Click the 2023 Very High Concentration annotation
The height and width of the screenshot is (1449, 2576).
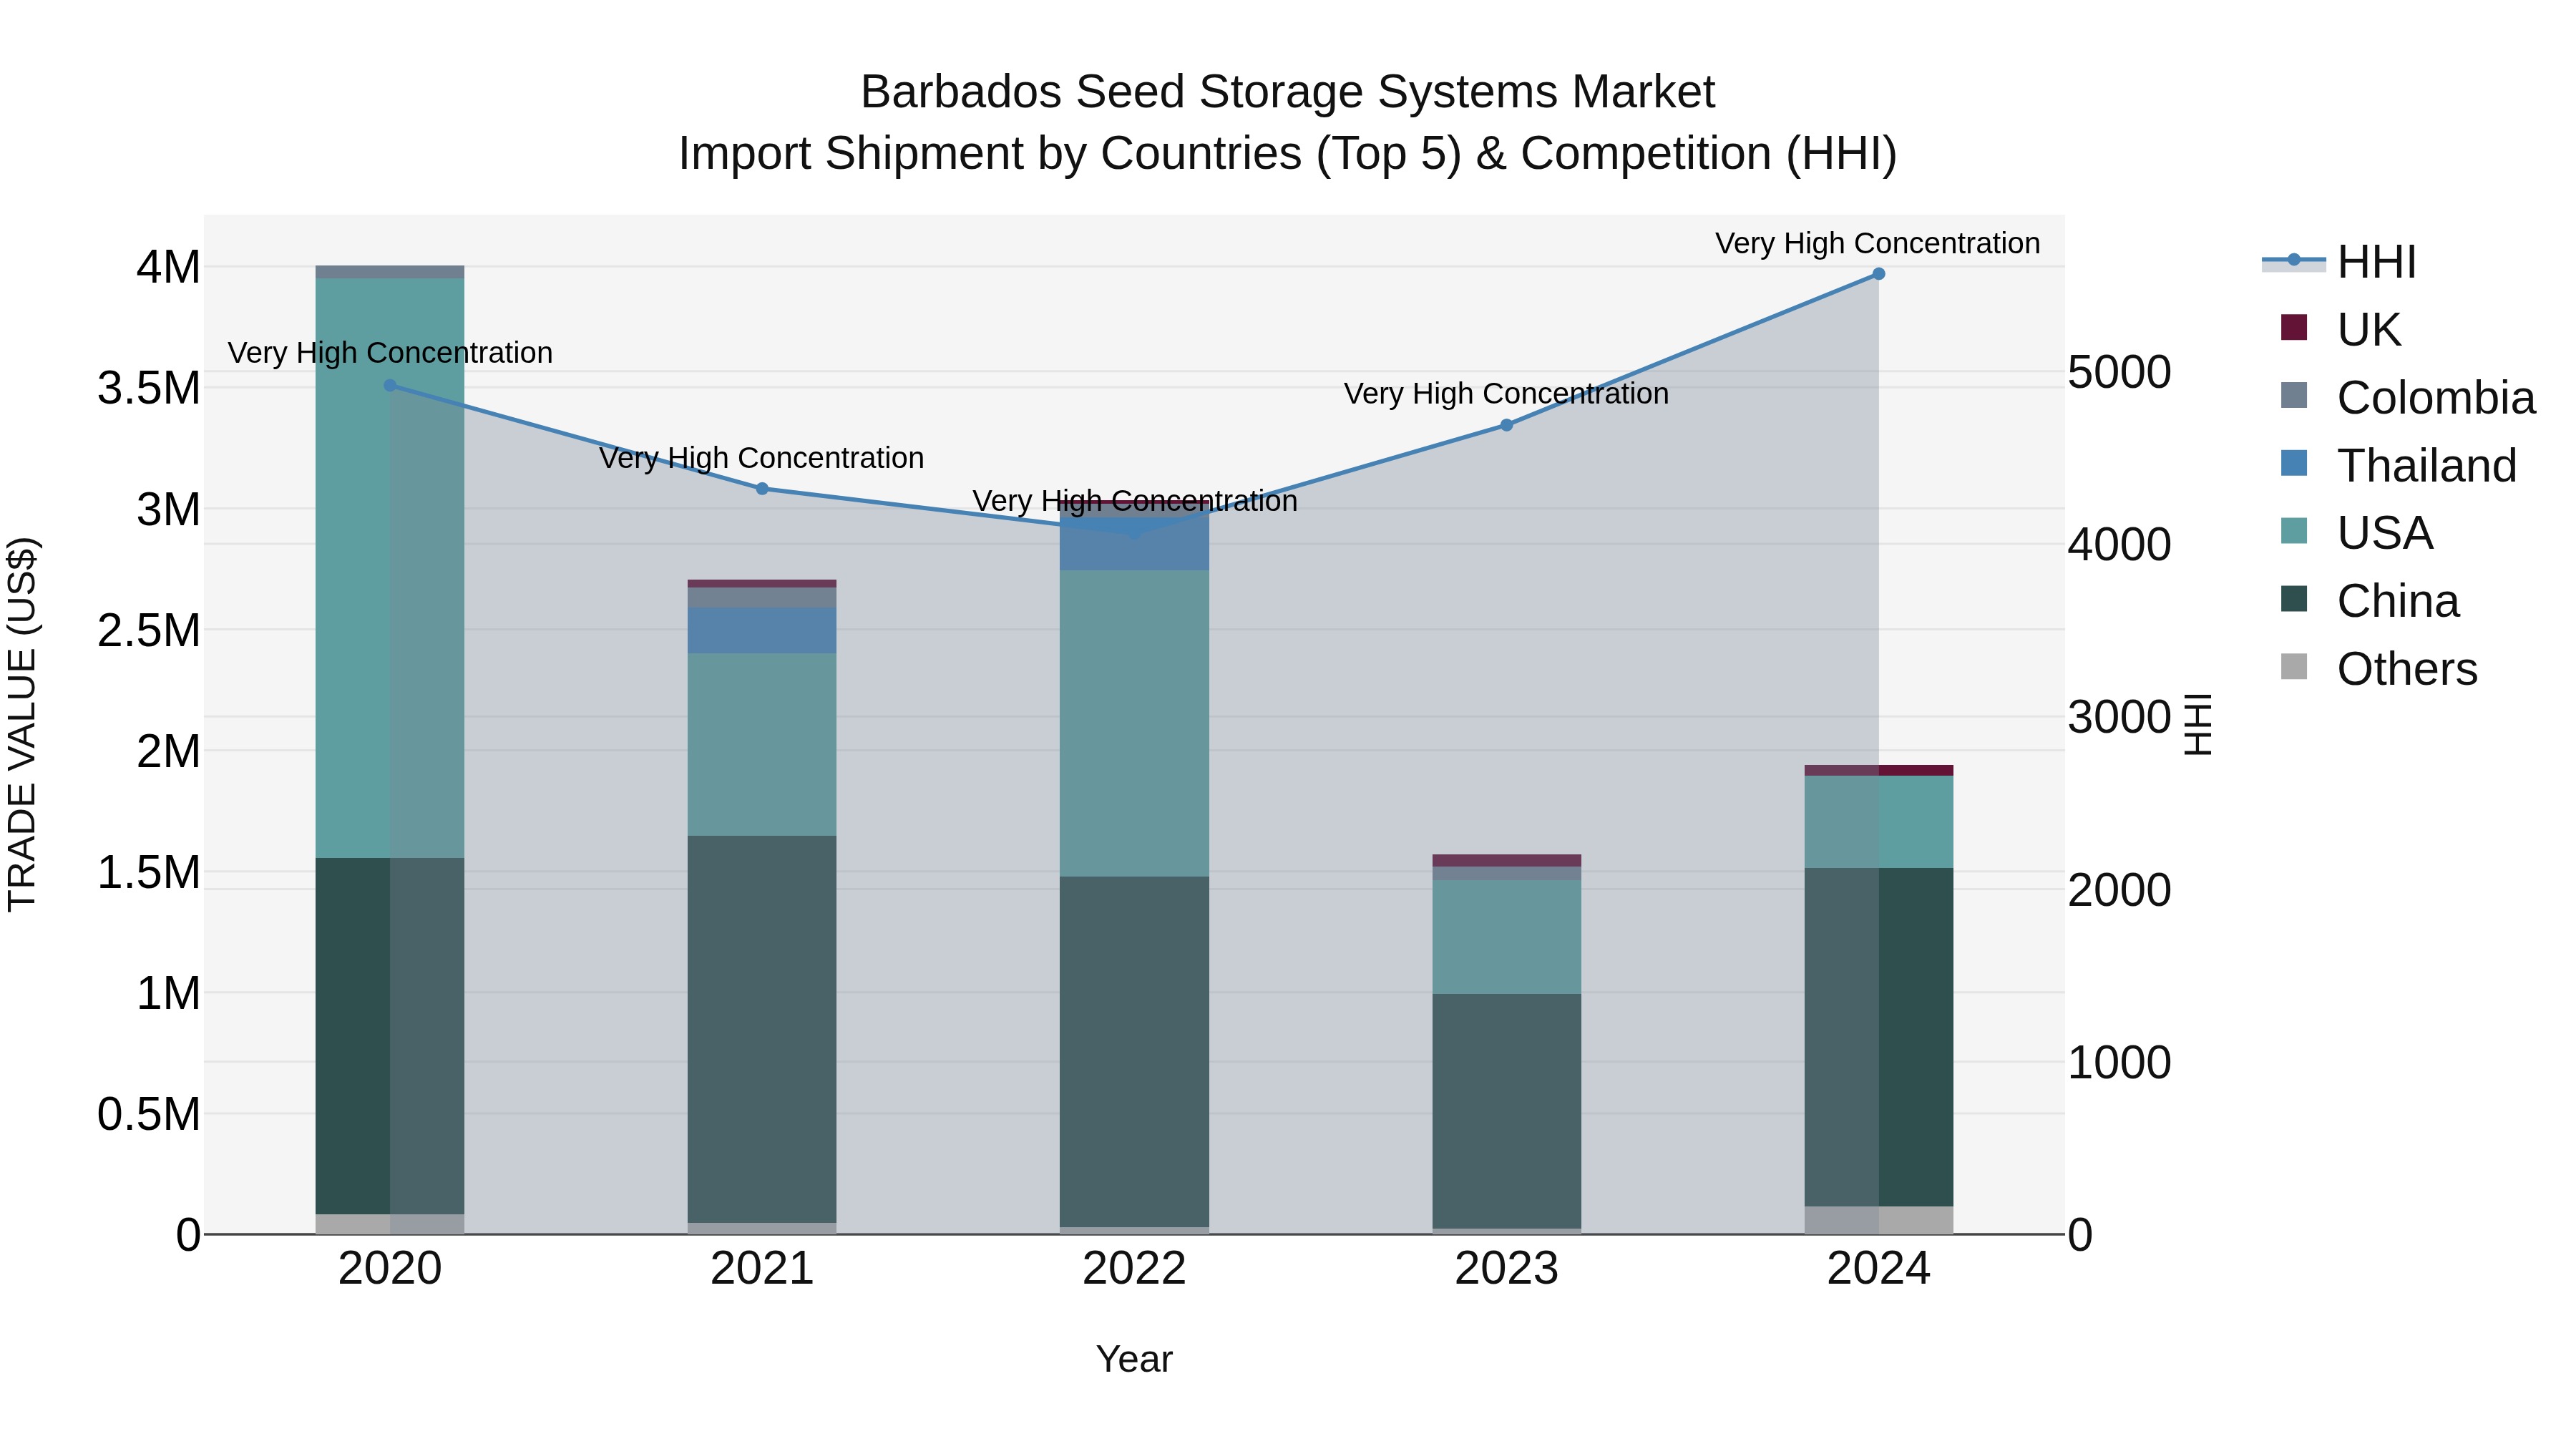click(1506, 394)
